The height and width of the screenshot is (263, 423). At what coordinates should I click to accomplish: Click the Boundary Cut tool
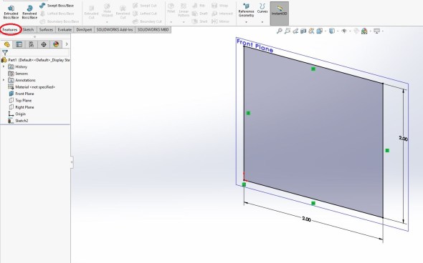(x=147, y=21)
